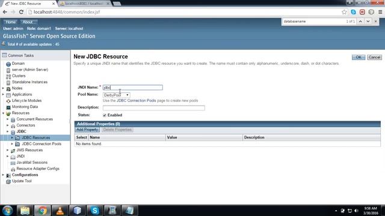Click the Common Tasks icon
Image resolution: width=385 pixels, height=216 pixels.
[4, 55]
